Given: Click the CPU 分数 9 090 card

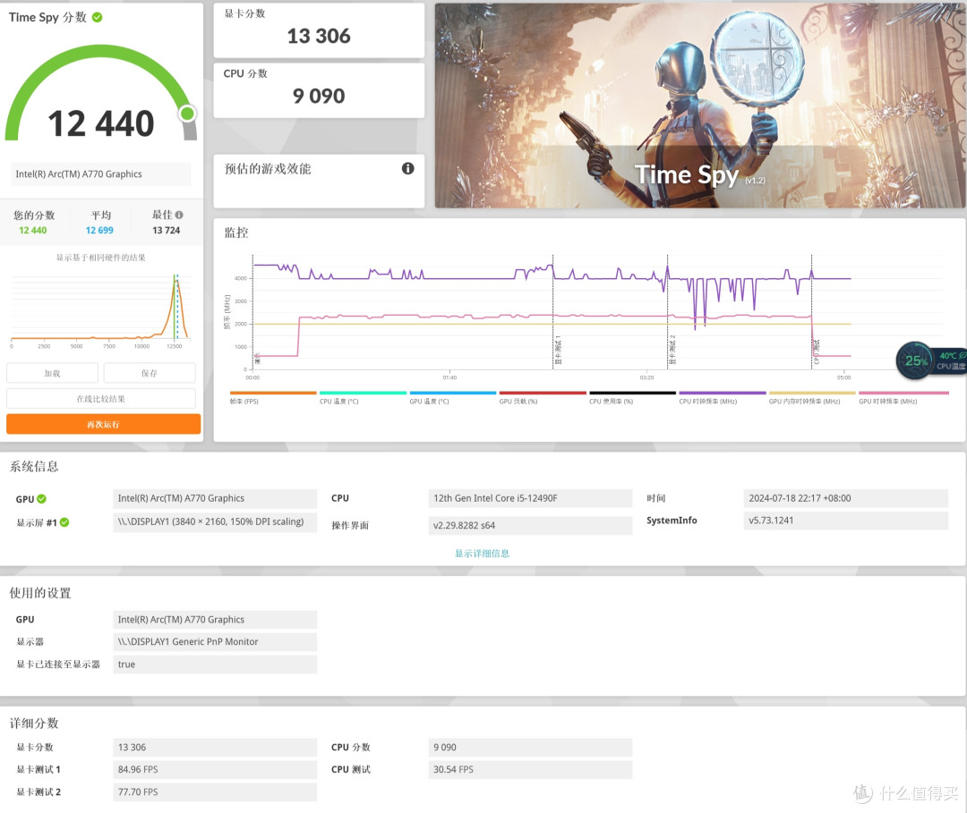Looking at the screenshot, I should click(x=319, y=90).
